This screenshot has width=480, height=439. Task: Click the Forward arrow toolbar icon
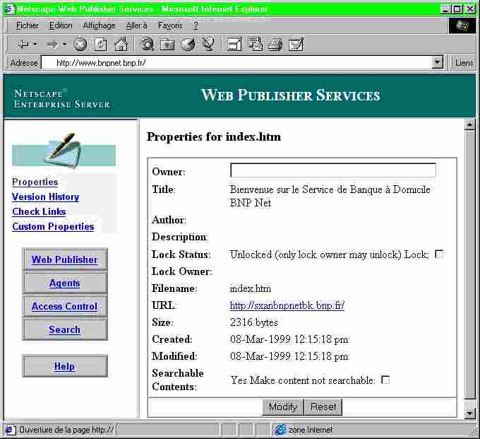point(52,45)
